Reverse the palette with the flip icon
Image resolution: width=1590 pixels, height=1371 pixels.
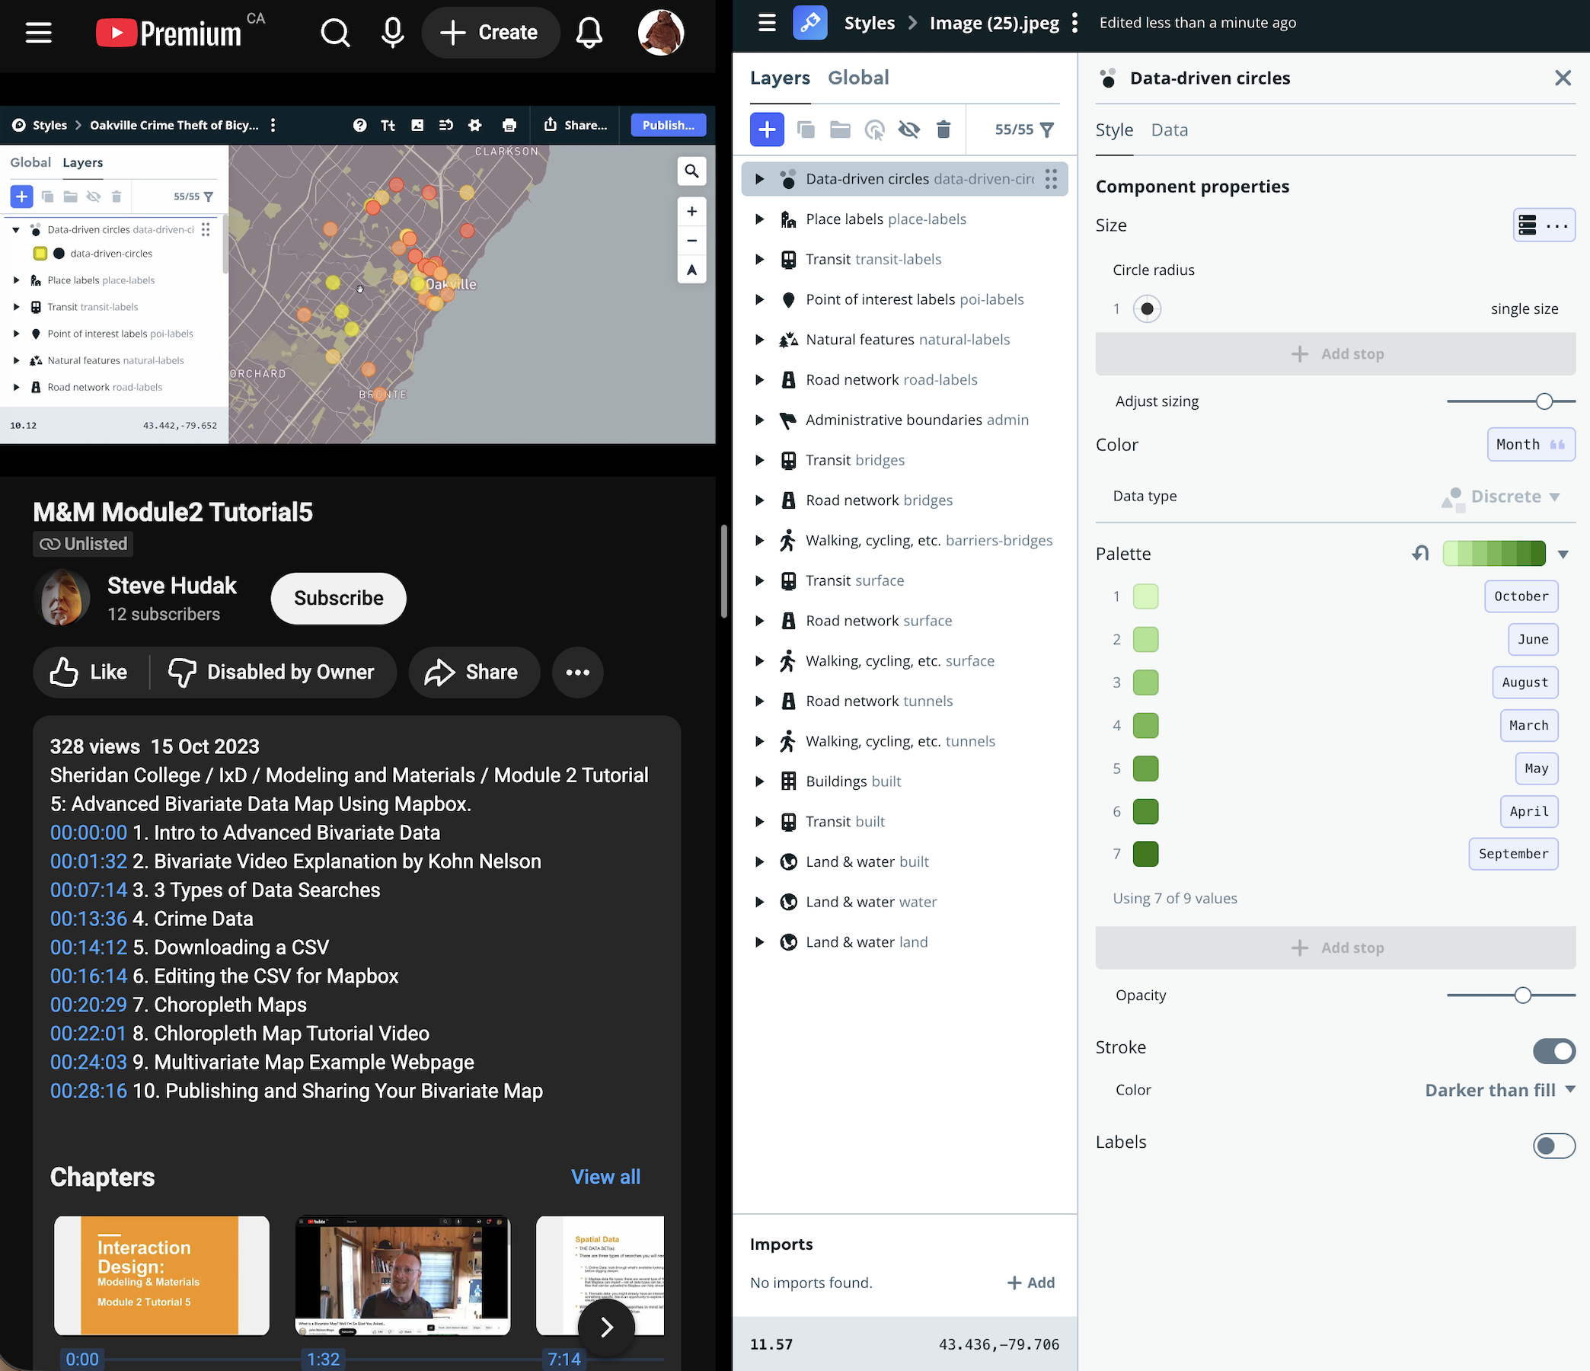pyautogui.click(x=1420, y=553)
